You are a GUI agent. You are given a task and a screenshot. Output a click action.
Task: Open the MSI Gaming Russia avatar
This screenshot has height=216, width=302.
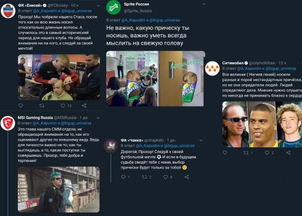(x=8, y=123)
